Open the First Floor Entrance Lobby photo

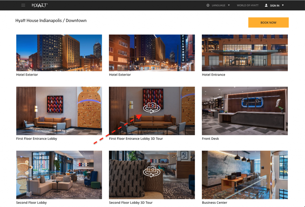[59, 111]
